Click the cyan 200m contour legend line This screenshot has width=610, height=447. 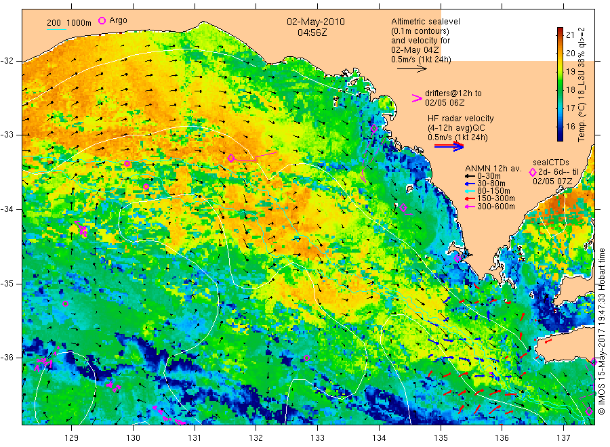pyautogui.click(x=57, y=28)
